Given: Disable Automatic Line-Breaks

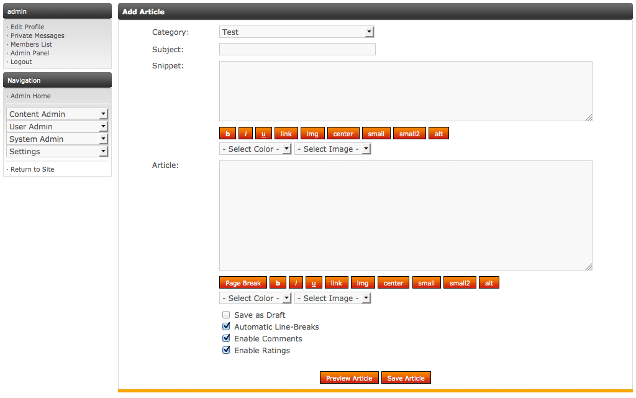Looking at the screenshot, I should [226, 326].
